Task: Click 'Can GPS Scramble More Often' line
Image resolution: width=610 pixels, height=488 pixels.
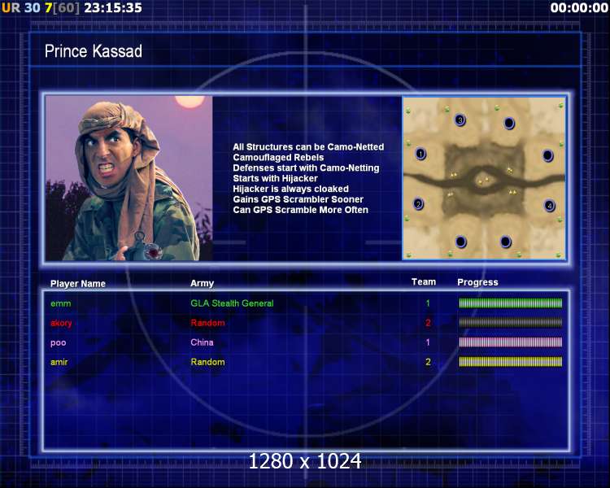Action: point(300,210)
